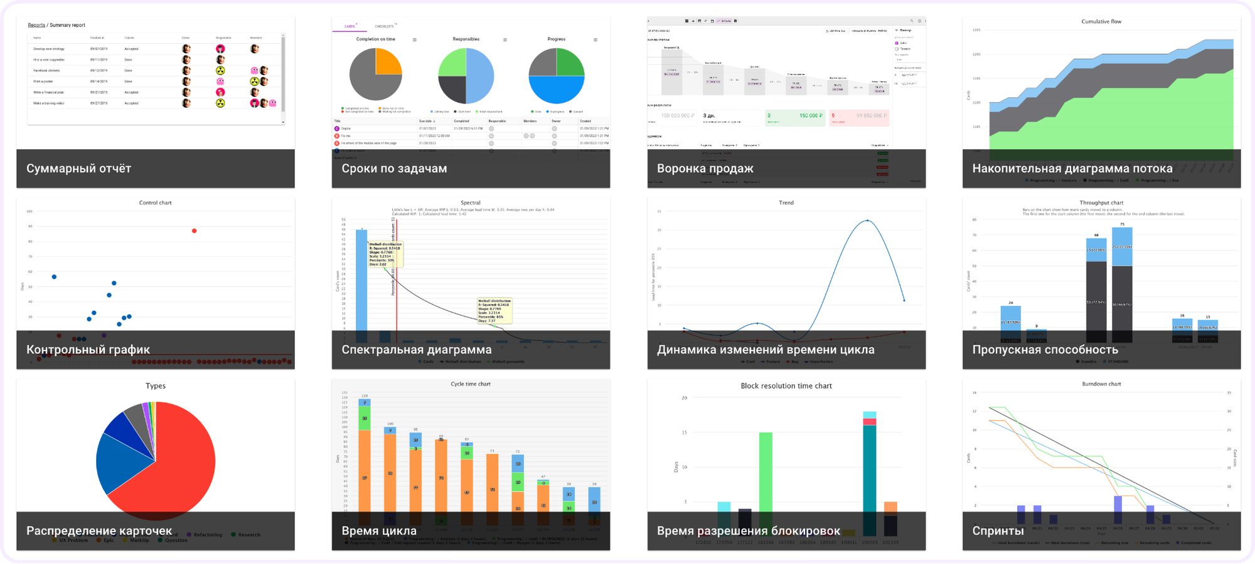The width and height of the screenshot is (1255, 564).
Task: Open the Суммарный отчёт report card
Action: click(156, 102)
